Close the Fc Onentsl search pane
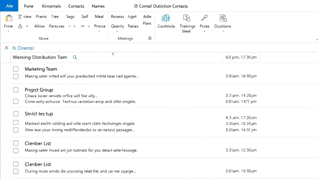Screen dimensions: 318x179 (7, 48)
